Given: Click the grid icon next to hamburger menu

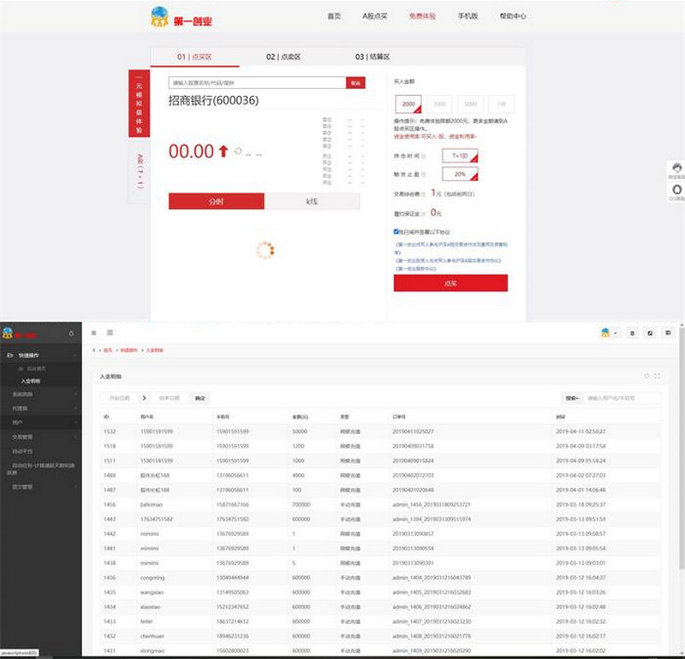Looking at the screenshot, I should 110,333.
